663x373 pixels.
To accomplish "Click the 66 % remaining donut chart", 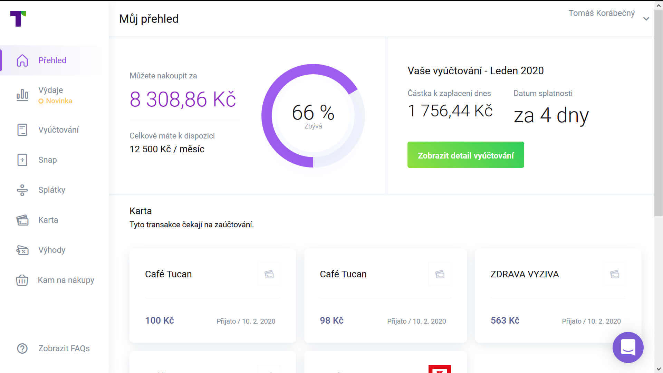I will tap(313, 116).
